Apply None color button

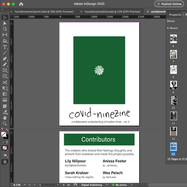pos(5,148)
